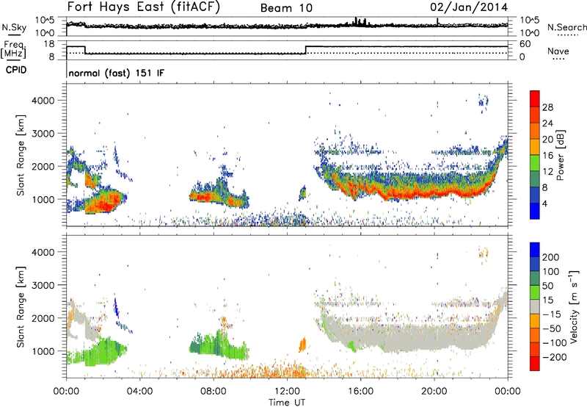The width and height of the screenshot is (587, 407).
Task: Click the "1000" tick of the Velocity panel
Action: point(43,351)
